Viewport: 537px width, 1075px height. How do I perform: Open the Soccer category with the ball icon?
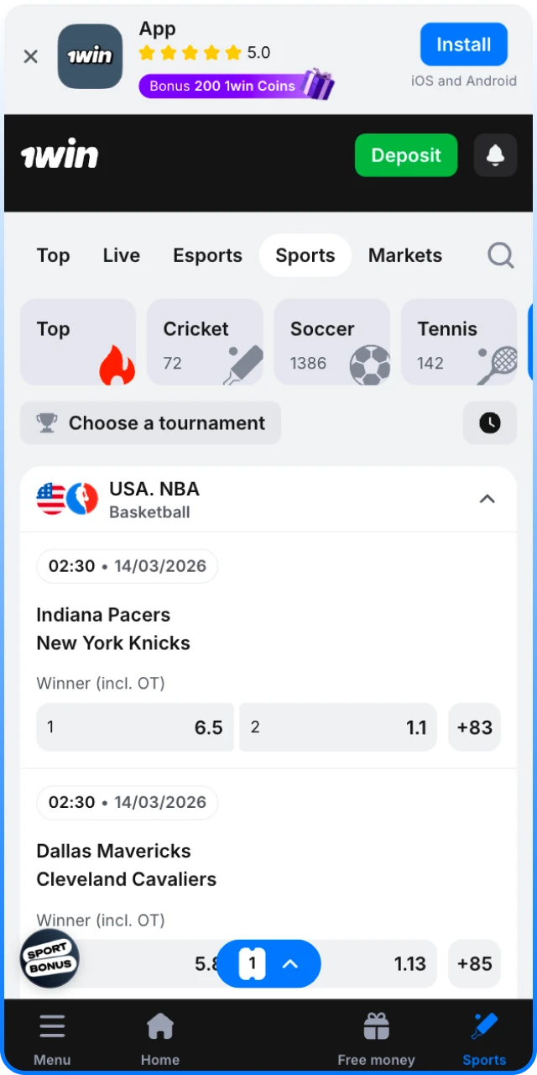[x=331, y=343]
